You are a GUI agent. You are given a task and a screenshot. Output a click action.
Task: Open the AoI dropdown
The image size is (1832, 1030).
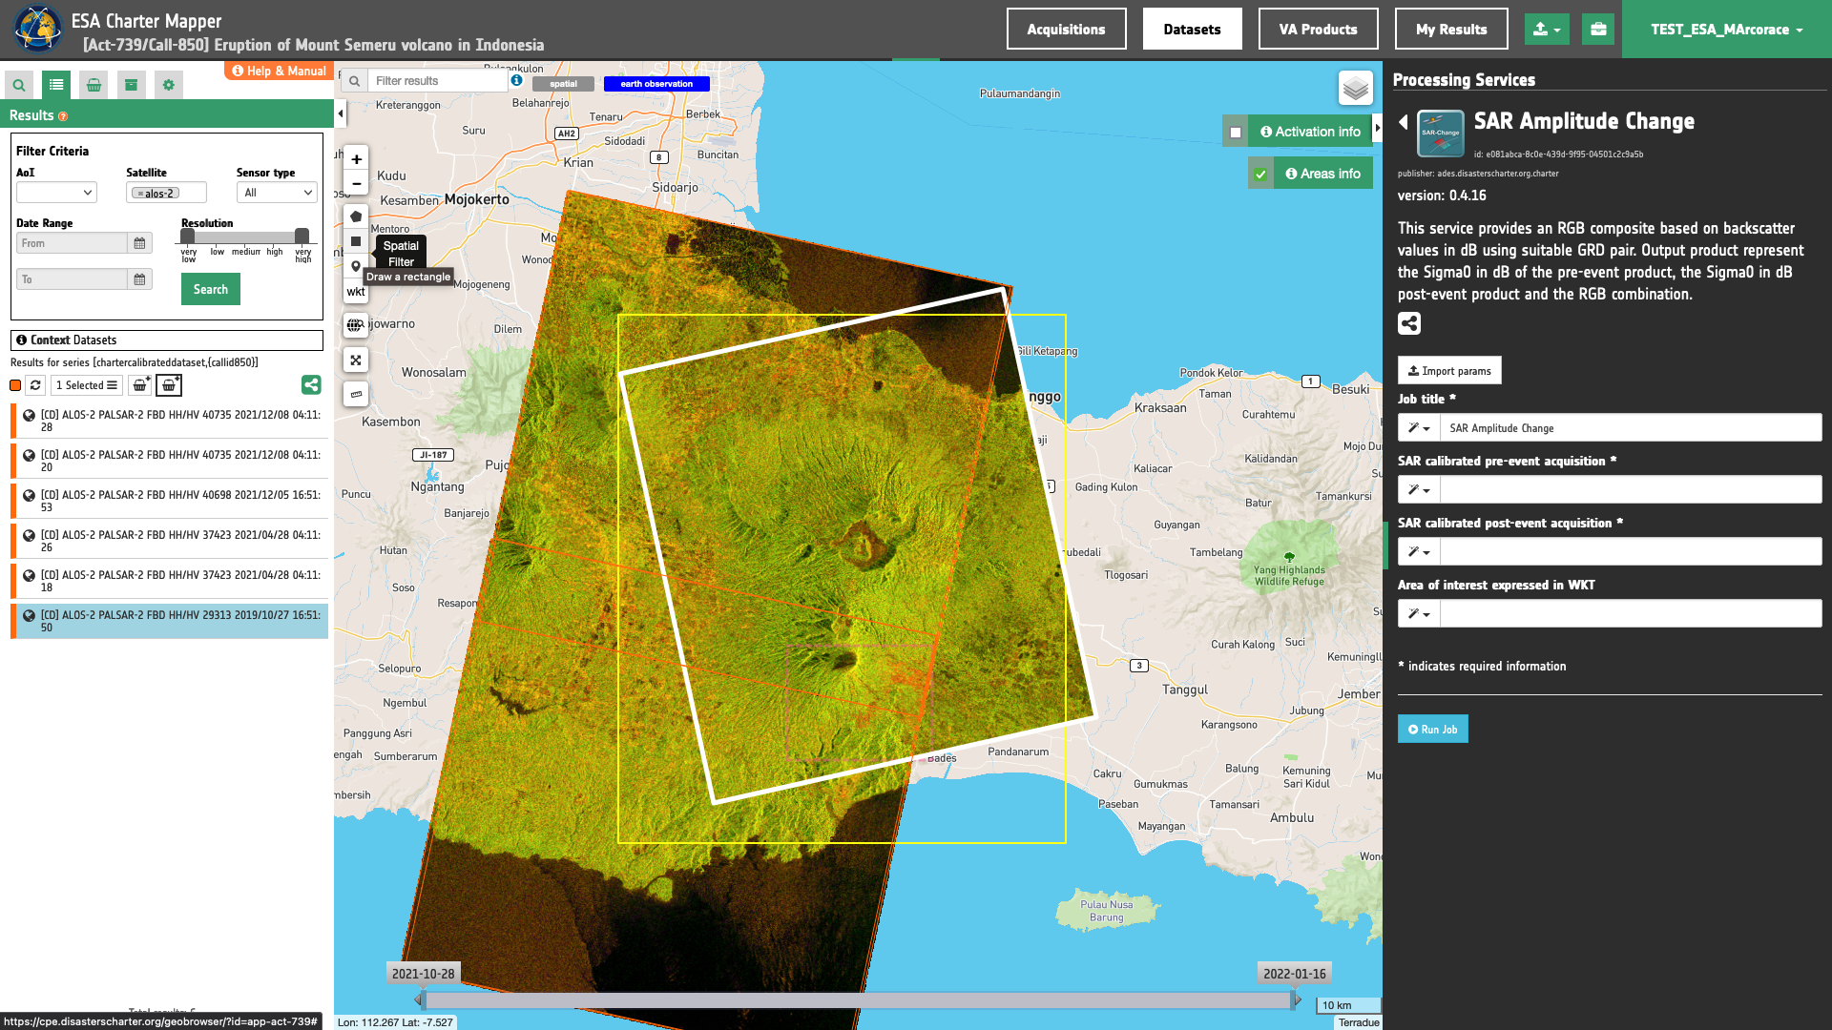pos(56,193)
